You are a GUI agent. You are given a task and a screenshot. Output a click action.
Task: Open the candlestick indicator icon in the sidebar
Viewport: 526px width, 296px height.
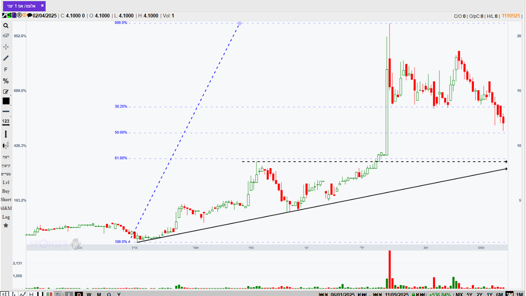pos(6,145)
